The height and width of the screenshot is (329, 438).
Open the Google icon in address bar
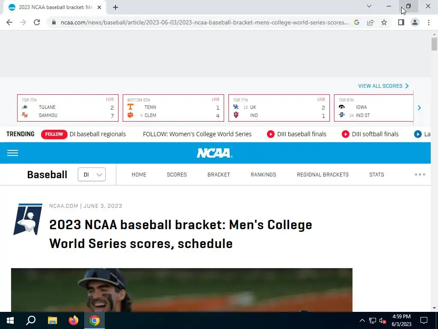tap(356, 22)
